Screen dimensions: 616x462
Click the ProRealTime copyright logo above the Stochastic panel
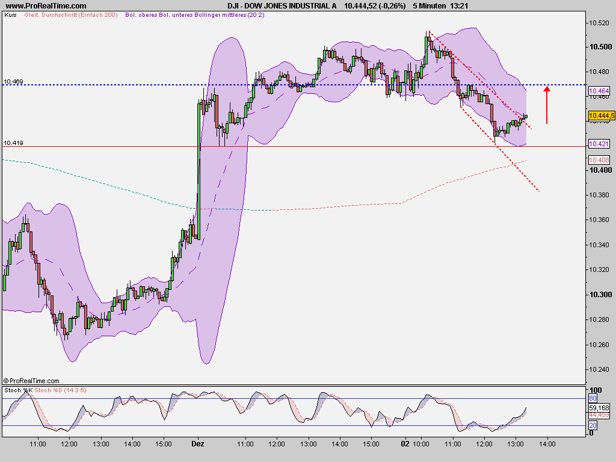(x=31, y=380)
